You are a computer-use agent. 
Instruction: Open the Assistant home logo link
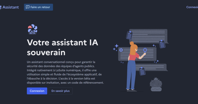pos(9,7)
